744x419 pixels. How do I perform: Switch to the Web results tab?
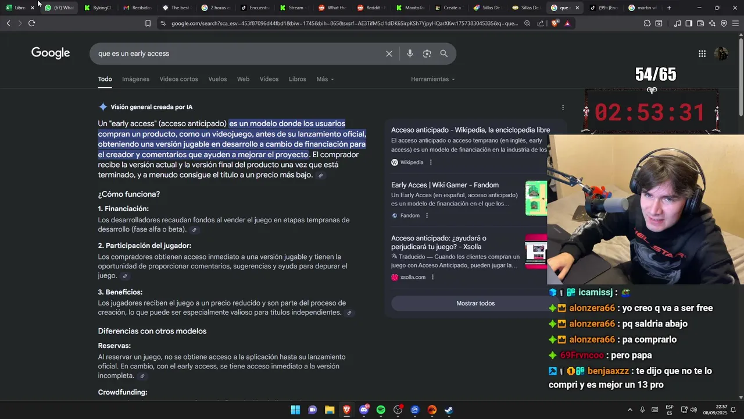[243, 79]
